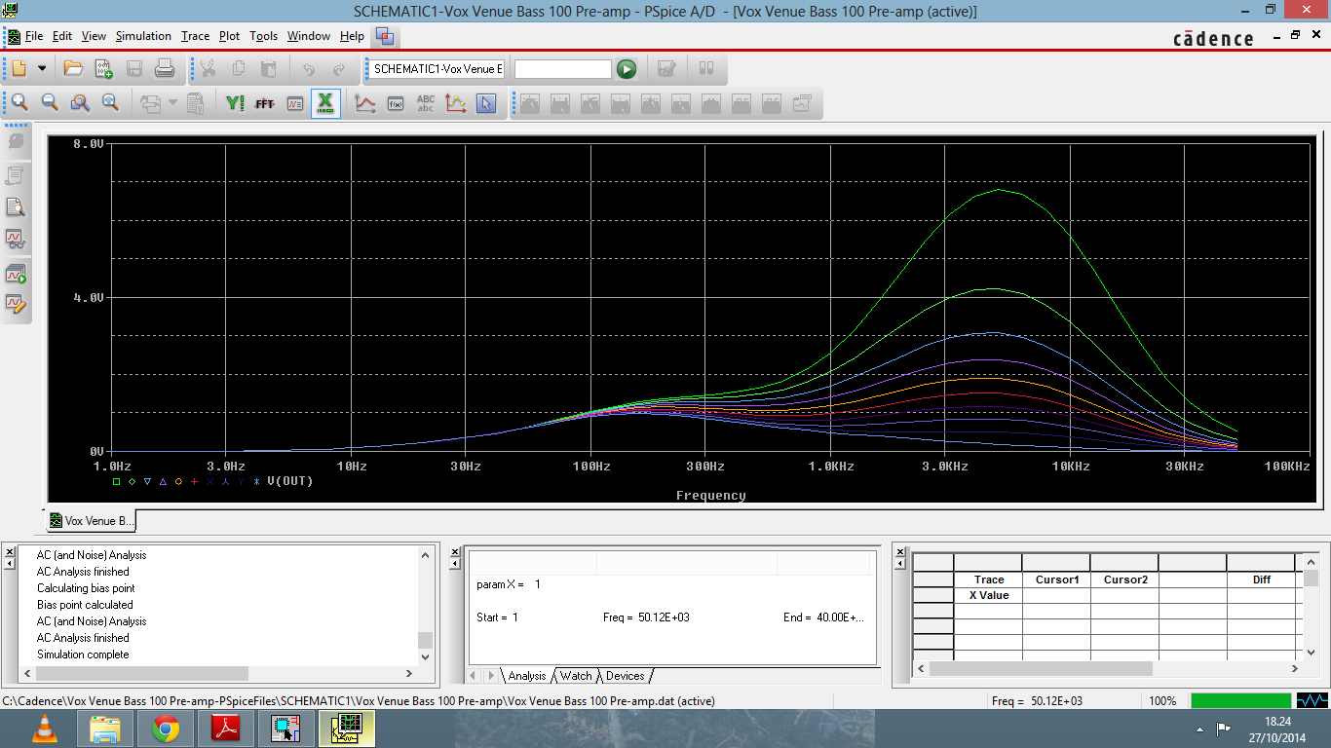1331x748 pixels.
Task: Select the Vox Venue B... plot tab
Action: point(92,521)
